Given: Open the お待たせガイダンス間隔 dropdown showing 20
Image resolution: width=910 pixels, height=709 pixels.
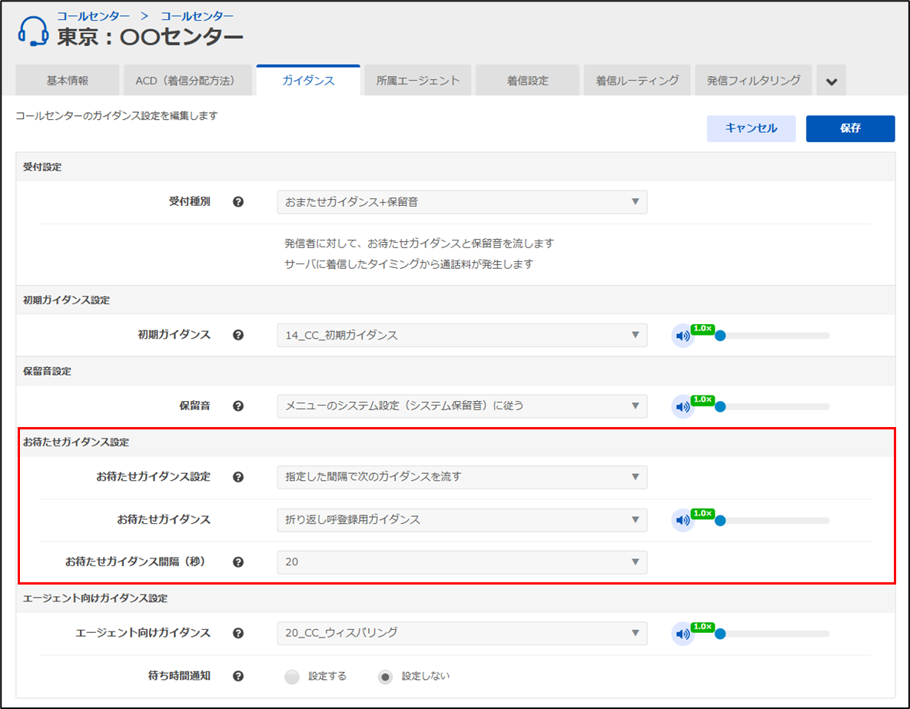Looking at the screenshot, I should click(462, 562).
